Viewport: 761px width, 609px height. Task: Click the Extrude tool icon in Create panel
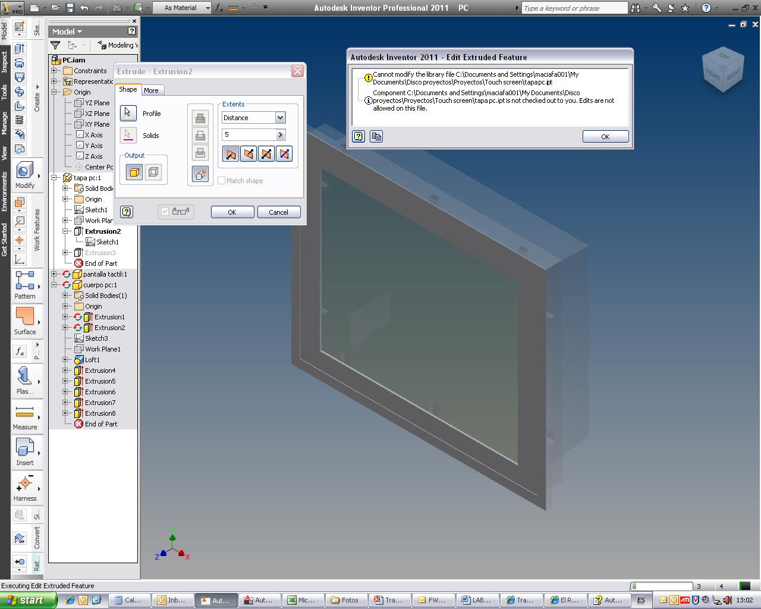pyautogui.click(x=20, y=49)
